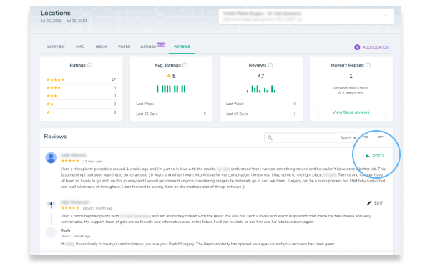Show info tooltip for Avg. Ratings
The height and width of the screenshot is (266, 425).
point(185,65)
